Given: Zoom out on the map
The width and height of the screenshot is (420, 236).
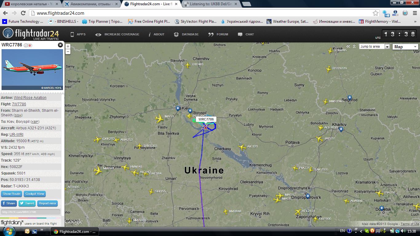Looking at the screenshot, I should pyautogui.click(x=68, y=52).
